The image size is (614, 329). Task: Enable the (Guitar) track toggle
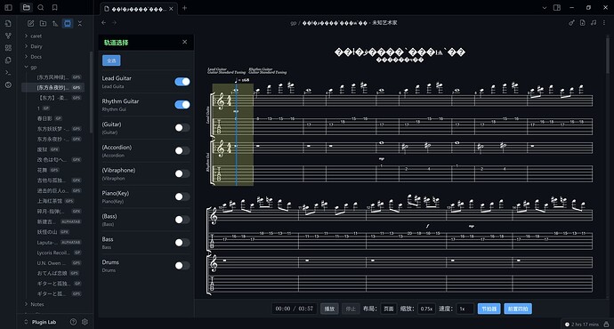pos(182,127)
